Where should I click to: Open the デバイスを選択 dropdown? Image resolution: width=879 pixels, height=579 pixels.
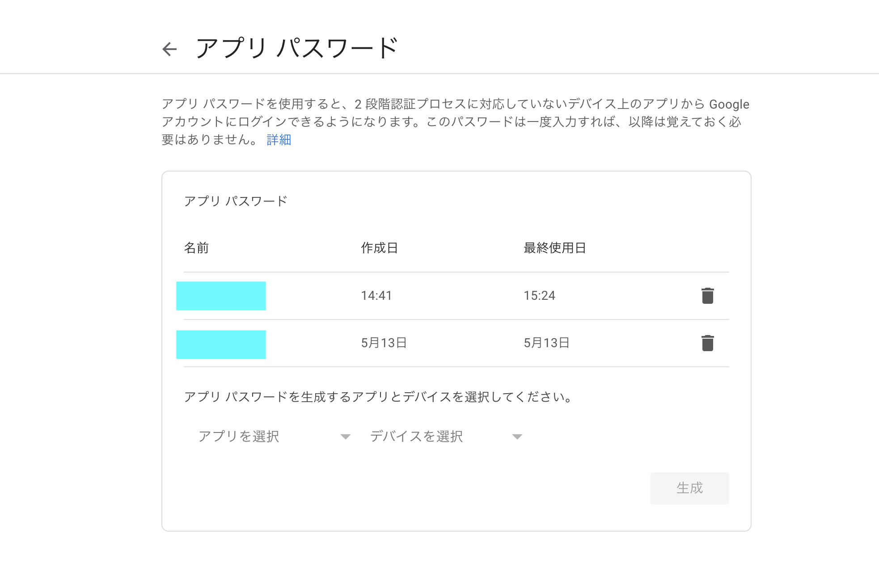416,436
